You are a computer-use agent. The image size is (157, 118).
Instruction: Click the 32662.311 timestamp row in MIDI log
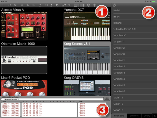(x=11, y=104)
